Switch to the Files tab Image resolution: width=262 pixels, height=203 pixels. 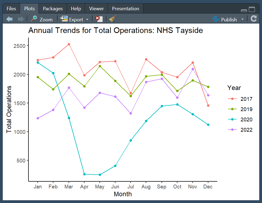[11, 9]
